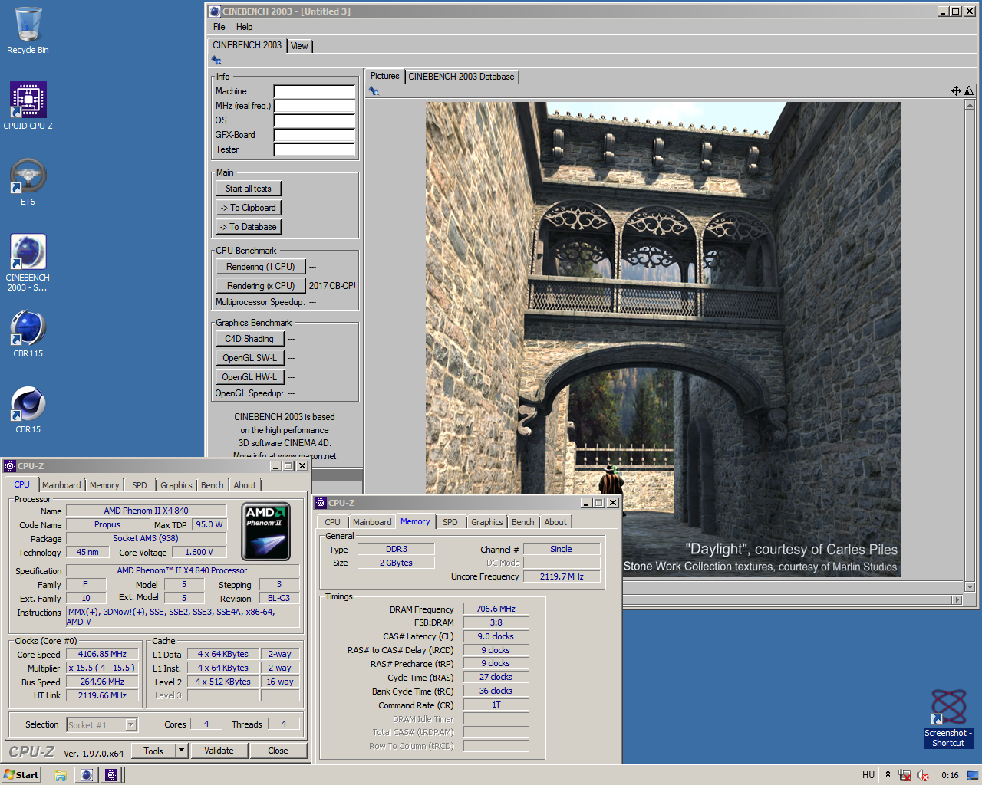Click horizontal scrollbar right arrow below picture
Screen dimensions: 982x785
pos(956,599)
